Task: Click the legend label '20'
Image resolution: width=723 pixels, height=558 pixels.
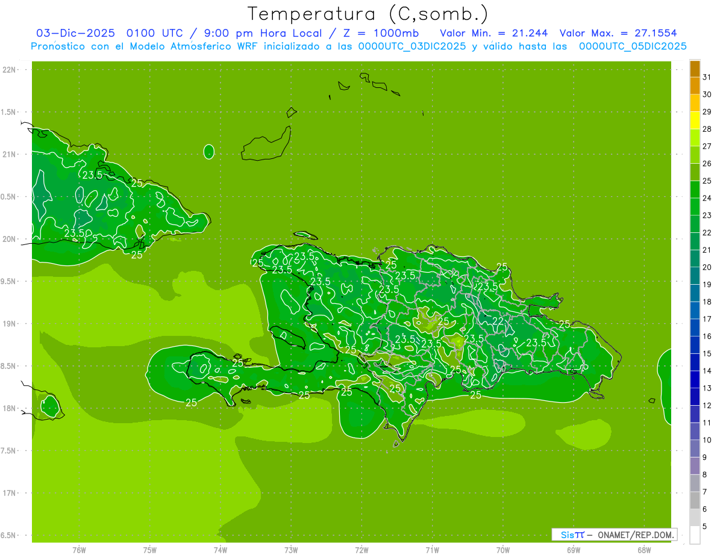Action: [707, 267]
